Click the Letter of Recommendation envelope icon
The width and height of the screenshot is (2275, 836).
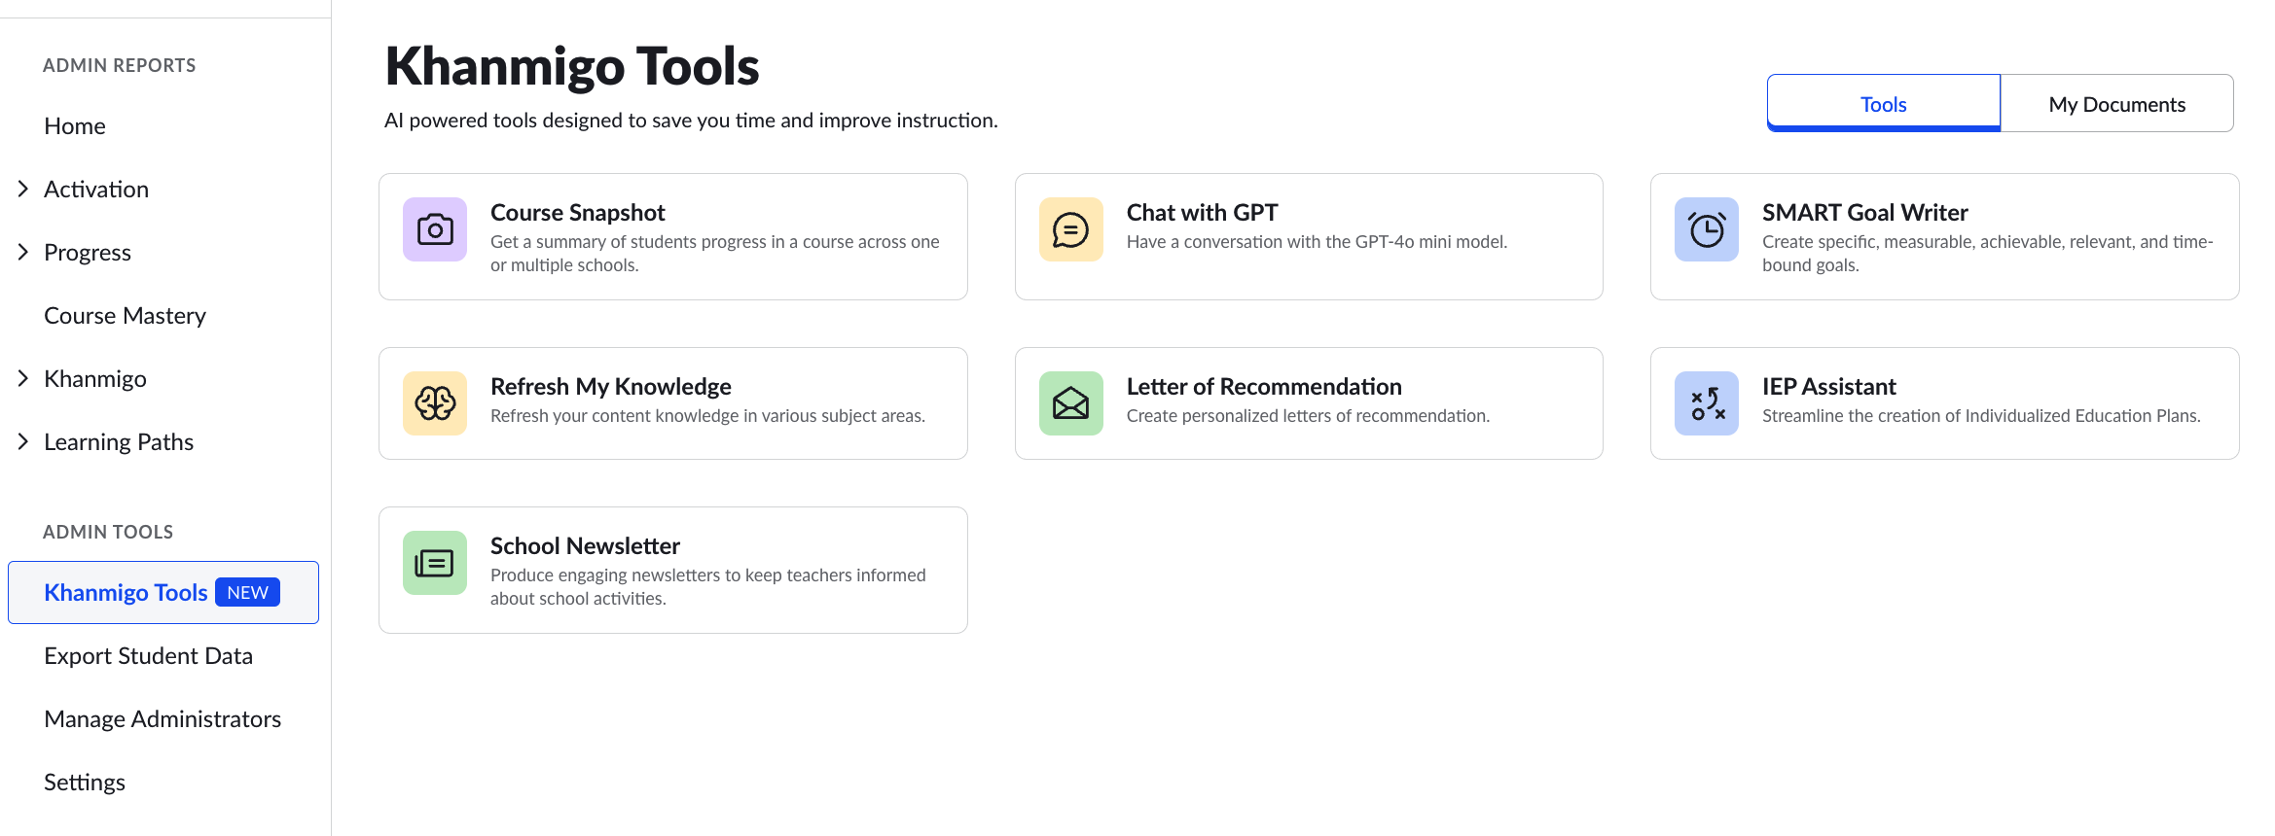[1070, 403]
